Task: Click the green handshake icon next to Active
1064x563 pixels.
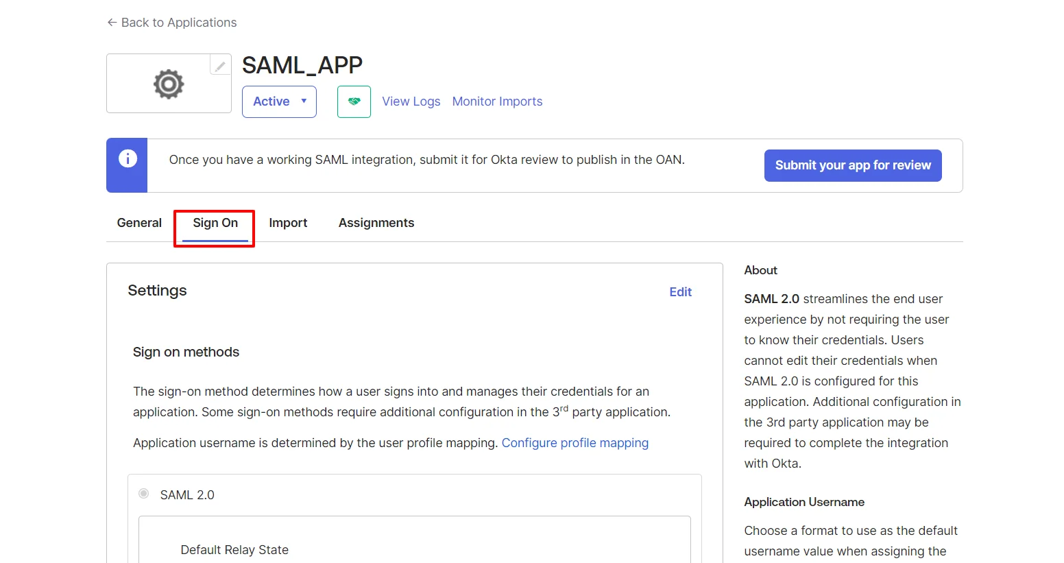Action: pos(354,101)
